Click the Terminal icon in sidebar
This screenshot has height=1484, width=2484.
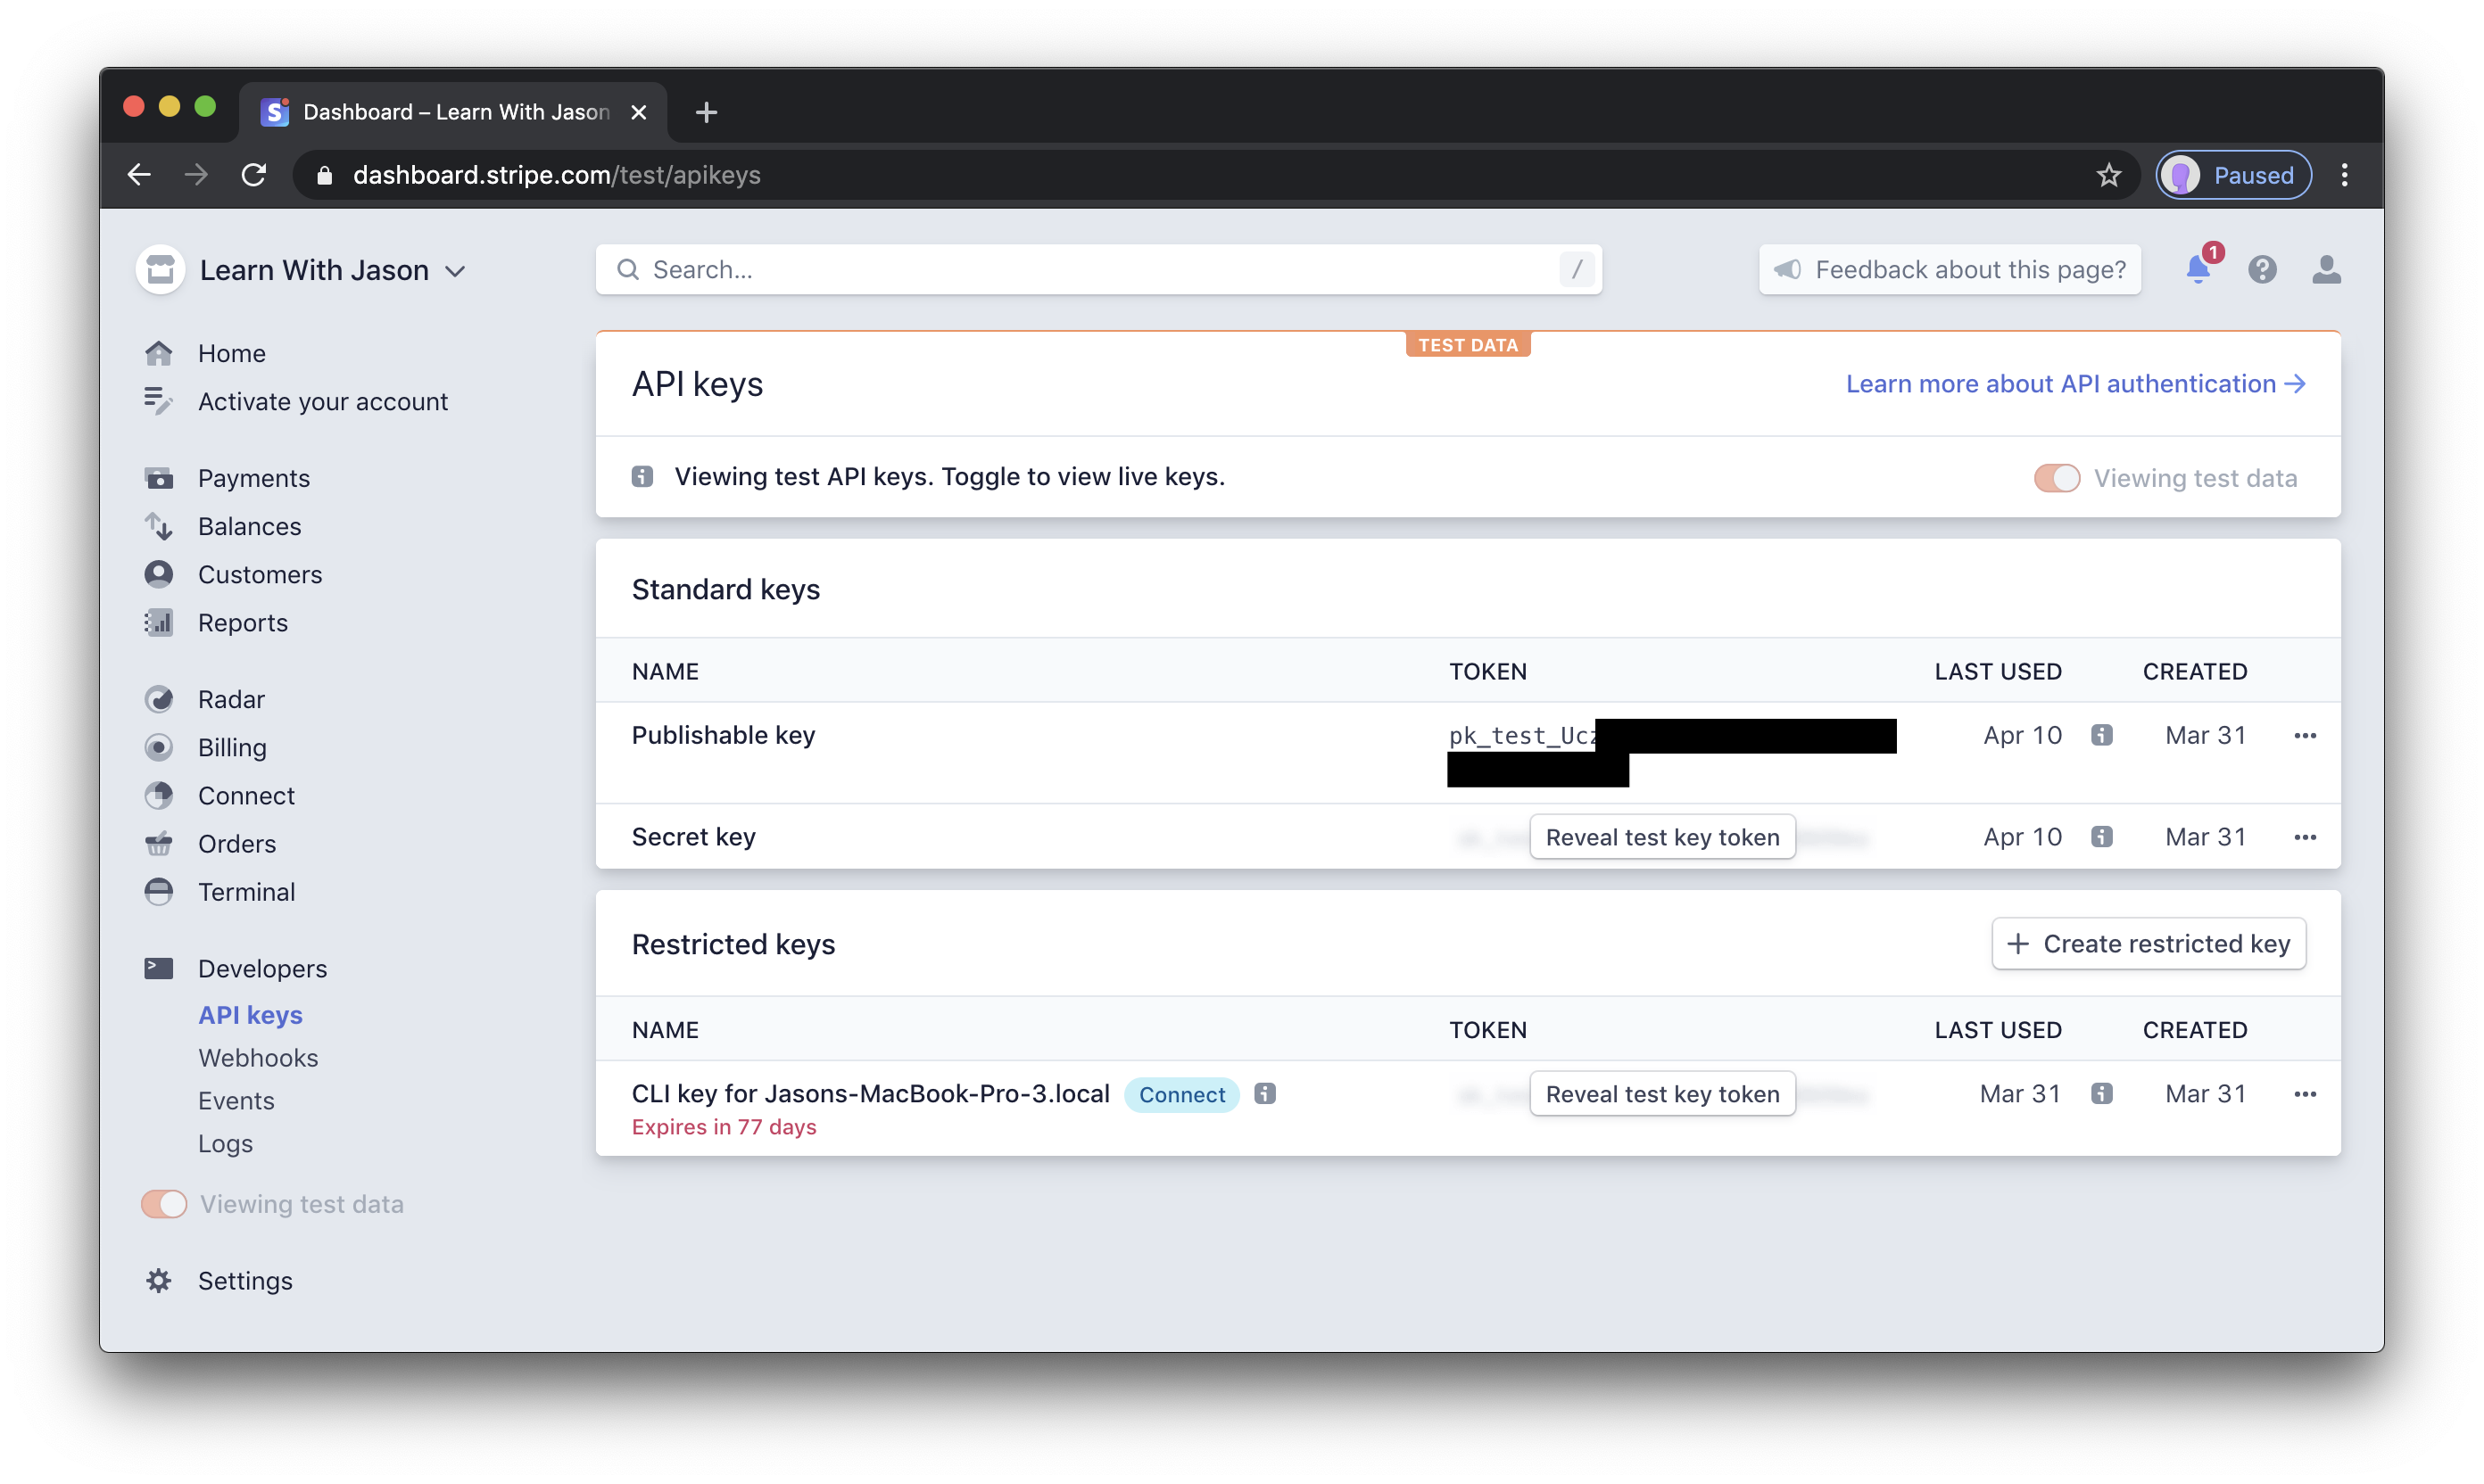(161, 890)
